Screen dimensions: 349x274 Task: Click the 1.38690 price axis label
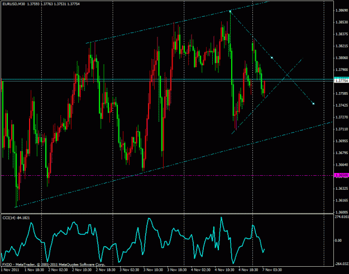[342, 10]
